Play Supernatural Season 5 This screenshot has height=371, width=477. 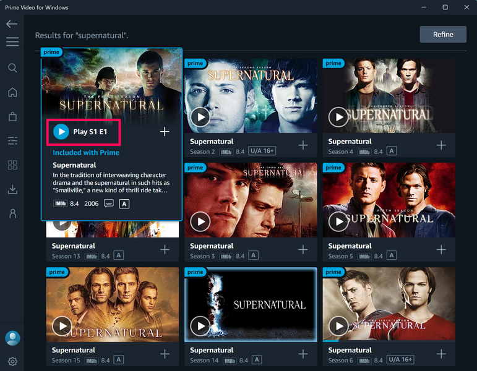point(338,221)
